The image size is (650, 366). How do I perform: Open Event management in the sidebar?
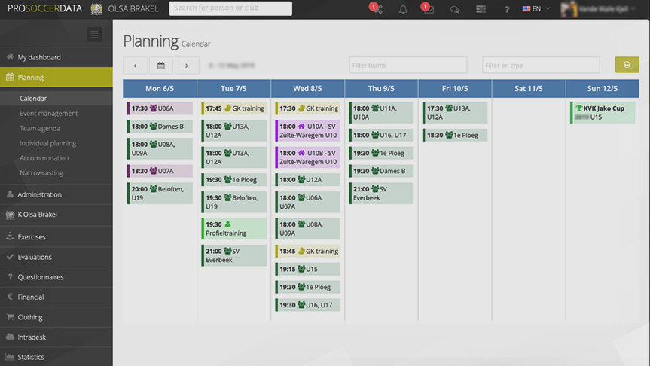point(49,114)
